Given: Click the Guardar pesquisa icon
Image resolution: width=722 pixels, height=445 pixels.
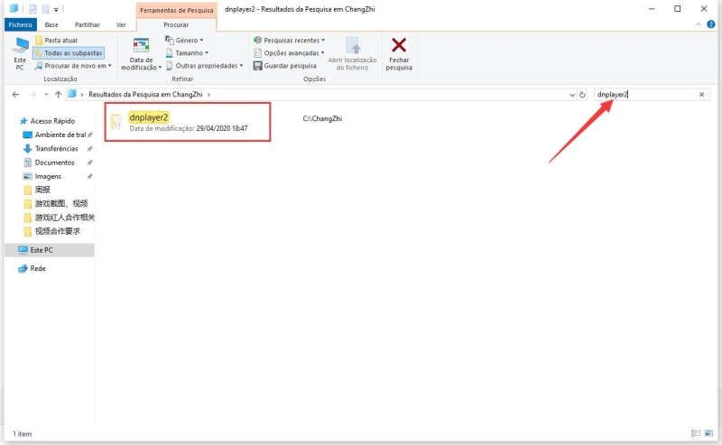Looking at the screenshot, I should [258, 66].
